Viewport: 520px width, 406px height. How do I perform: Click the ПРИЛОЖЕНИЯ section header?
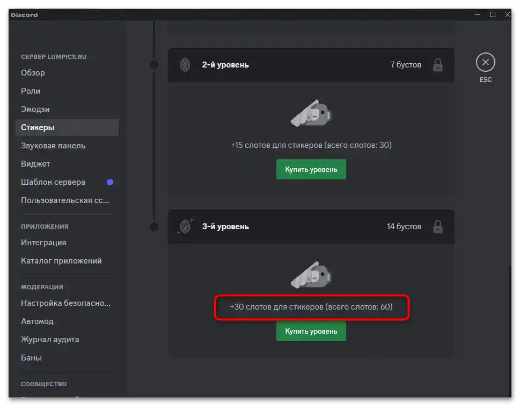coord(45,227)
